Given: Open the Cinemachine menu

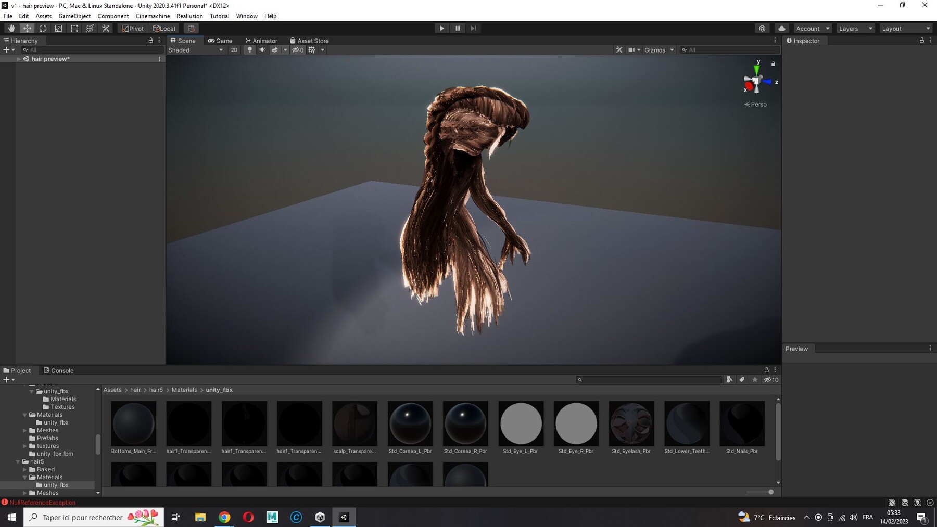Looking at the screenshot, I should tap(153, 16).
